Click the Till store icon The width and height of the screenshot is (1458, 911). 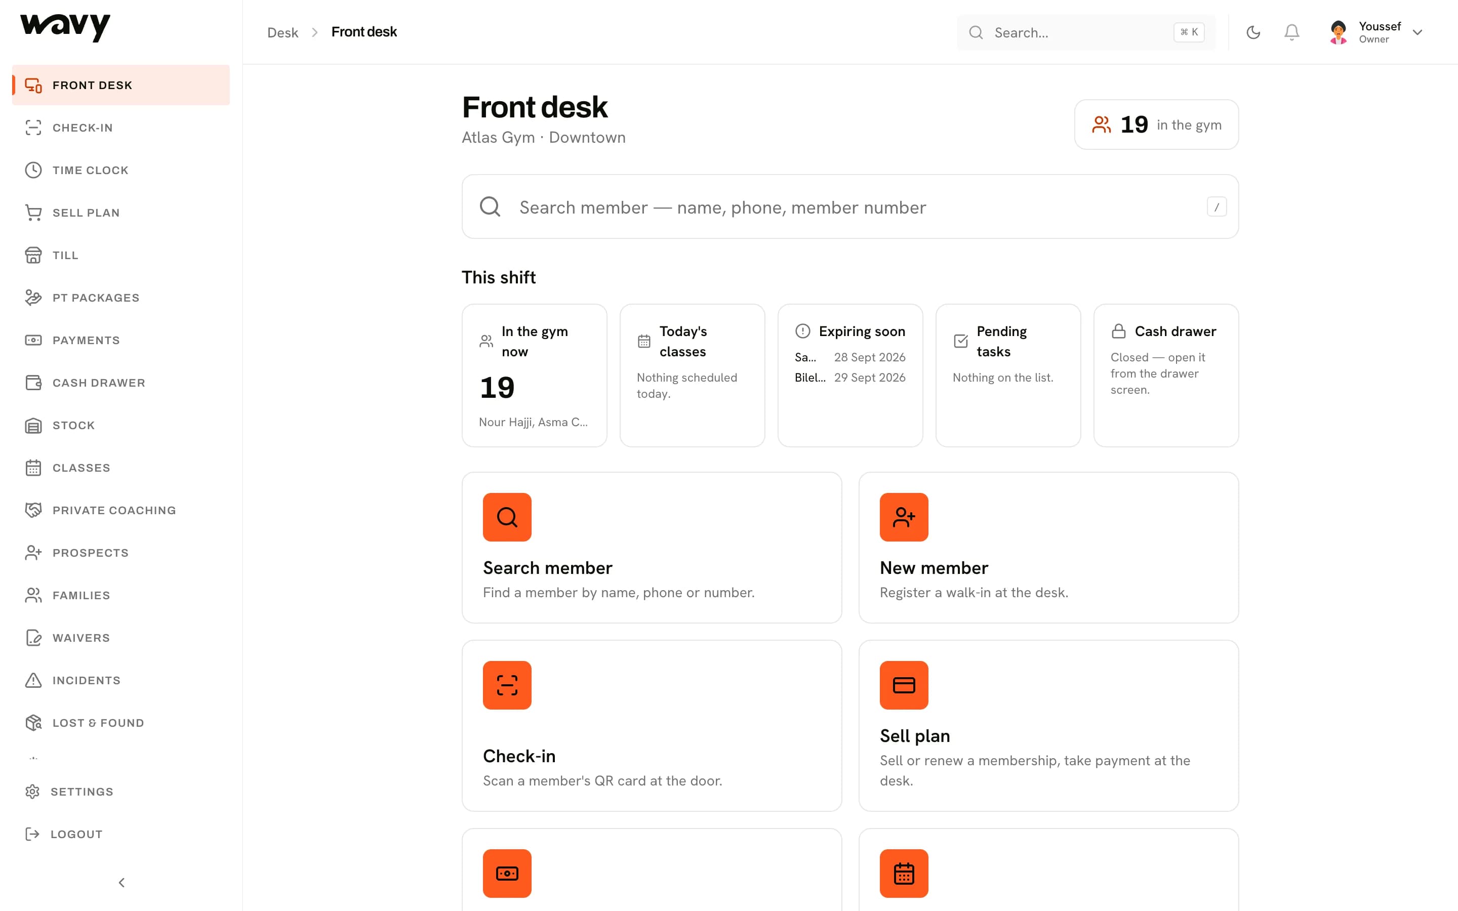click(33, 256)
